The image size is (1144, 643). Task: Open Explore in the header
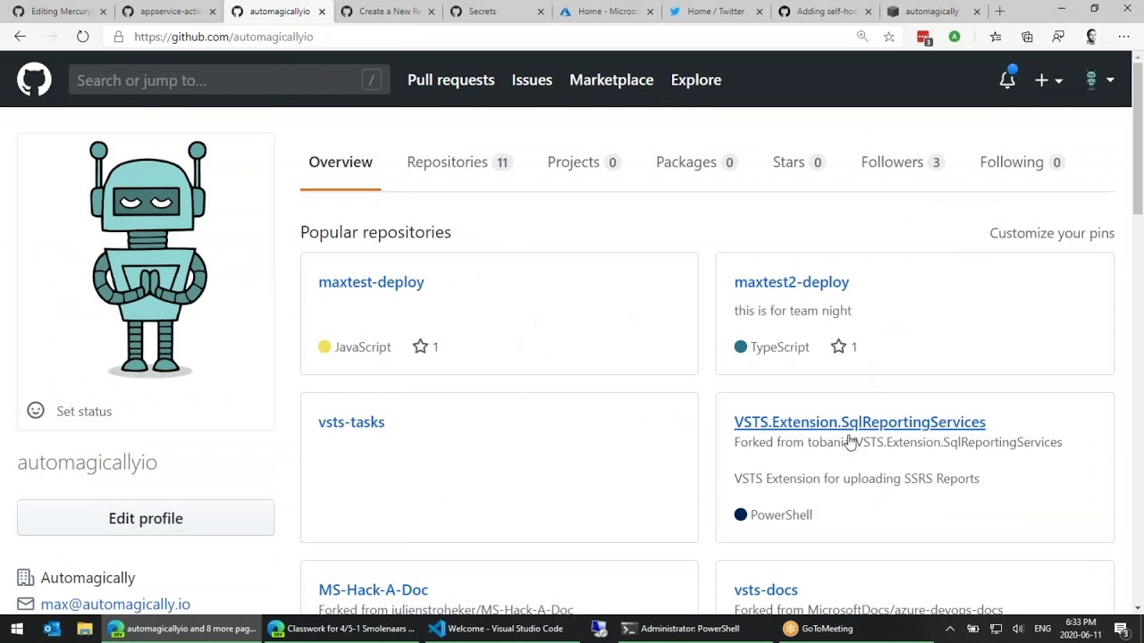[695, 80]
